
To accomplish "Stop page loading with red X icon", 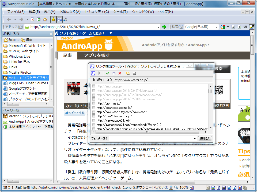I will (x=32, y=19).
